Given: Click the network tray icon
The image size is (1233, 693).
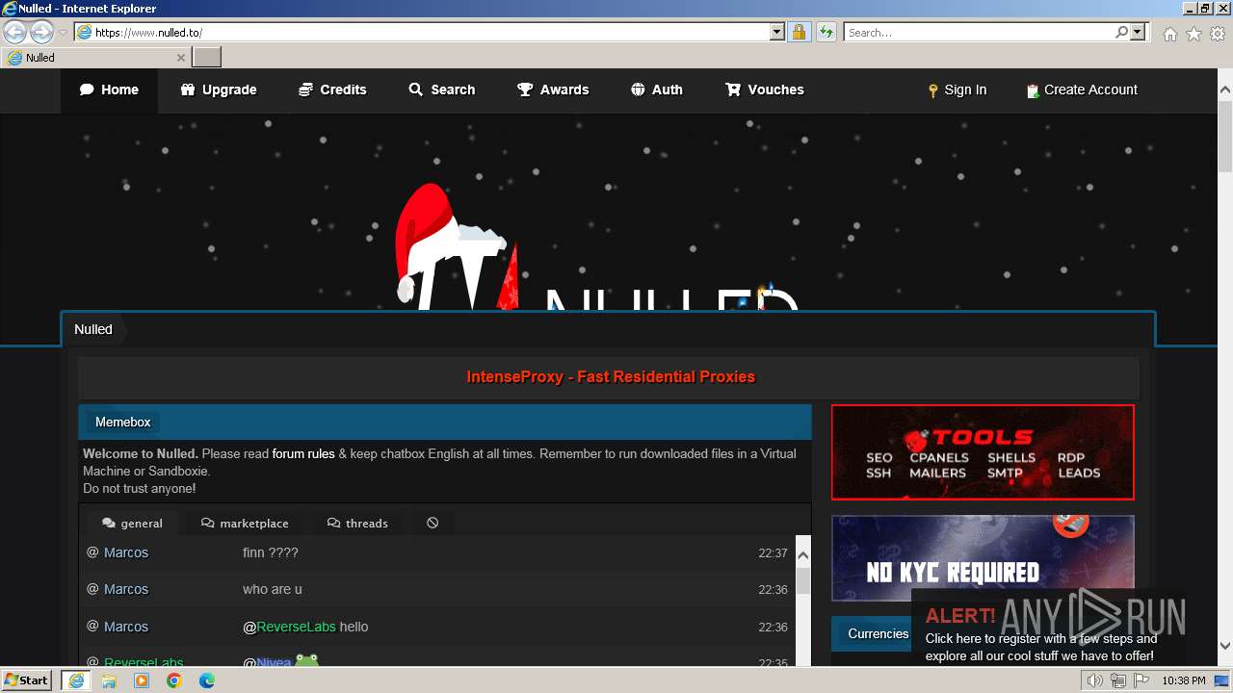Looking at the screenshot, I should [x=1118, y=680].
